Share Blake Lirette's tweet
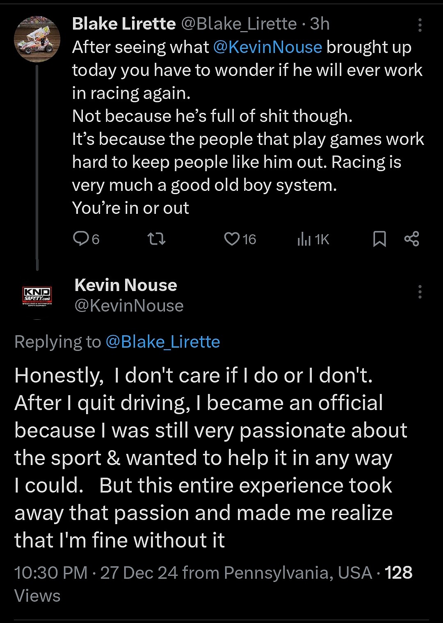Viewport: 443px width, 623px height. [411, 238]
